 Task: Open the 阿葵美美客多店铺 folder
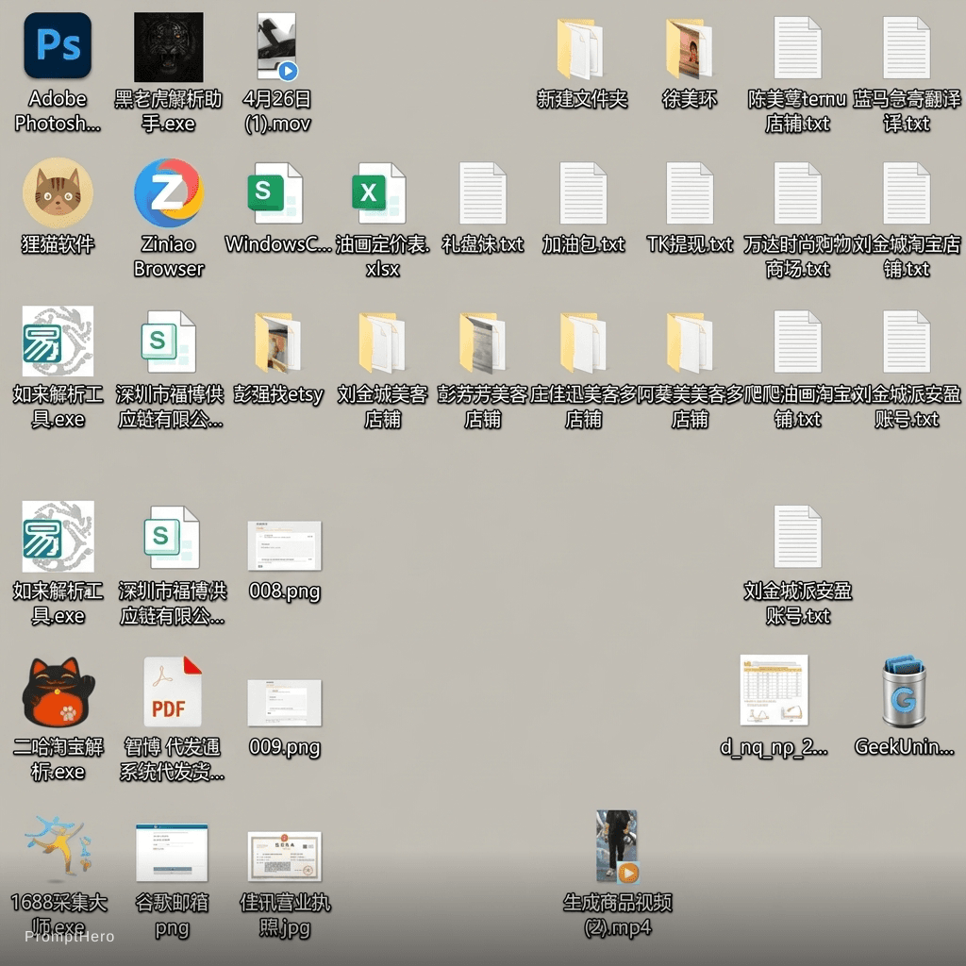pyautogui.click(x=690, y=343)
